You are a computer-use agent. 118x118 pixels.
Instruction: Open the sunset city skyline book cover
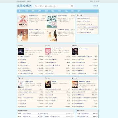75,84
